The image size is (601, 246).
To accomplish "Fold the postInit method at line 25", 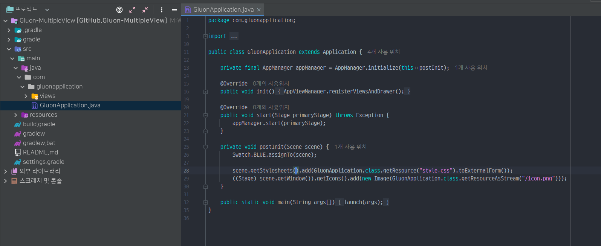I will [205, 147].
